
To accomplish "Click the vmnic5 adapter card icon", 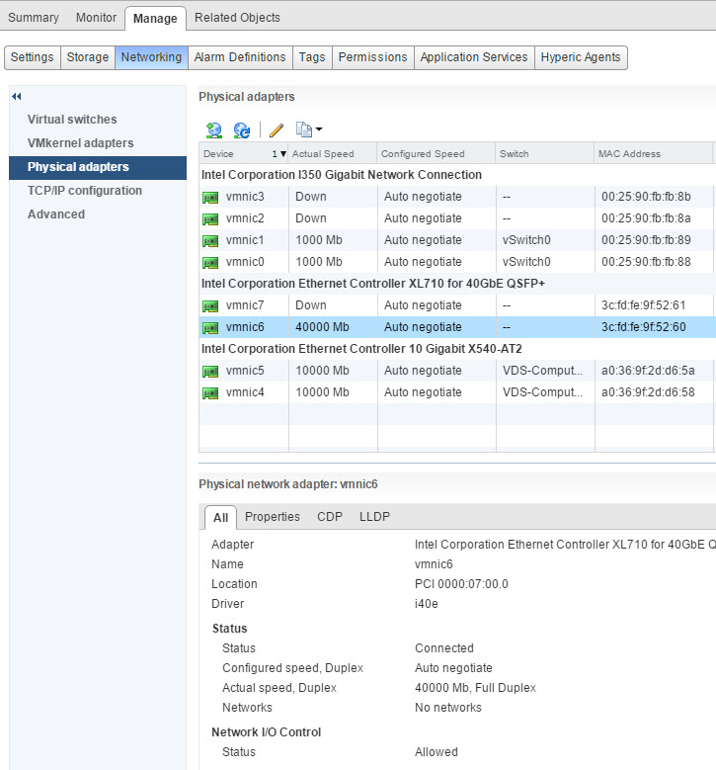I will click(x=210, y=372).
